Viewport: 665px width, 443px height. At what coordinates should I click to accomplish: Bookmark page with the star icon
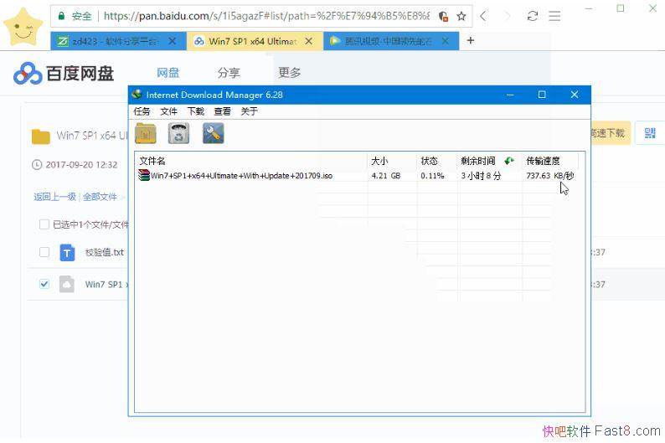click(461, 16)
